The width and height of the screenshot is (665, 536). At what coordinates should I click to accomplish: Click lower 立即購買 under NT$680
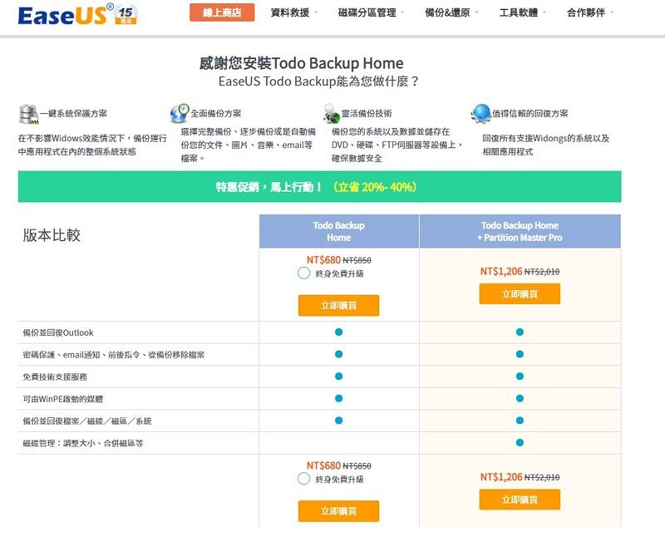pos(338,511)
